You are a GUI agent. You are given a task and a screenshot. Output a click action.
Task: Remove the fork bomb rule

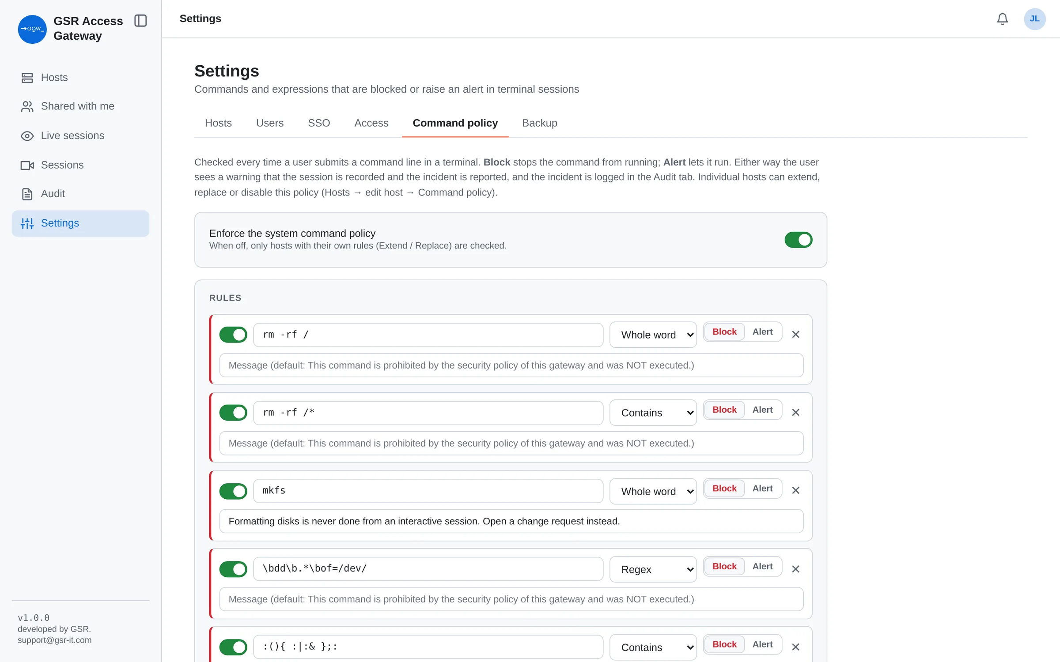point(795,647)
